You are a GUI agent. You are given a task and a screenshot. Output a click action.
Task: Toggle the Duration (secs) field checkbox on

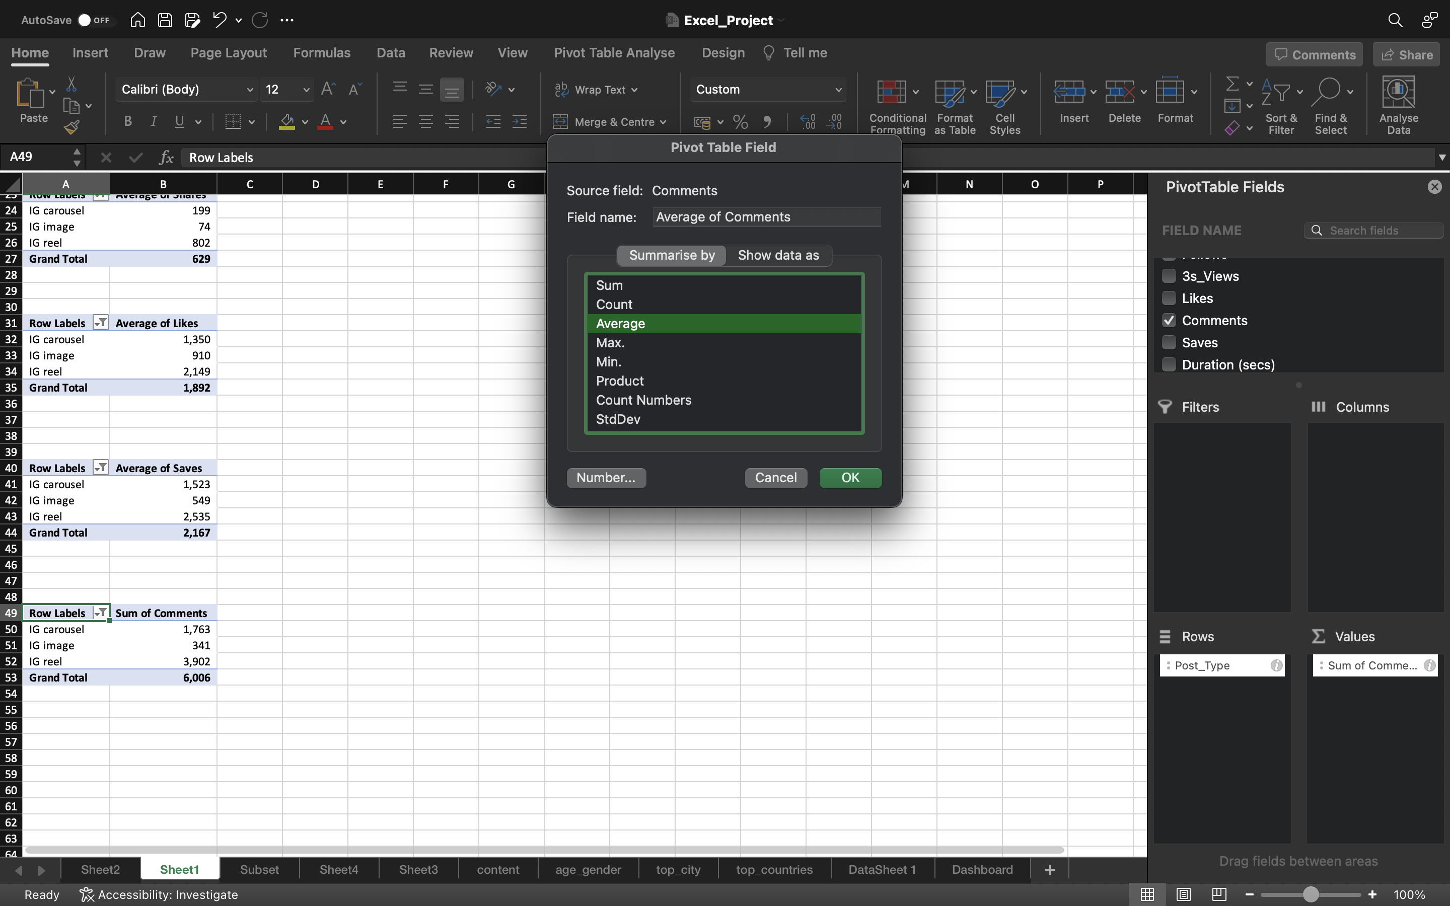tap(1168, 365)
